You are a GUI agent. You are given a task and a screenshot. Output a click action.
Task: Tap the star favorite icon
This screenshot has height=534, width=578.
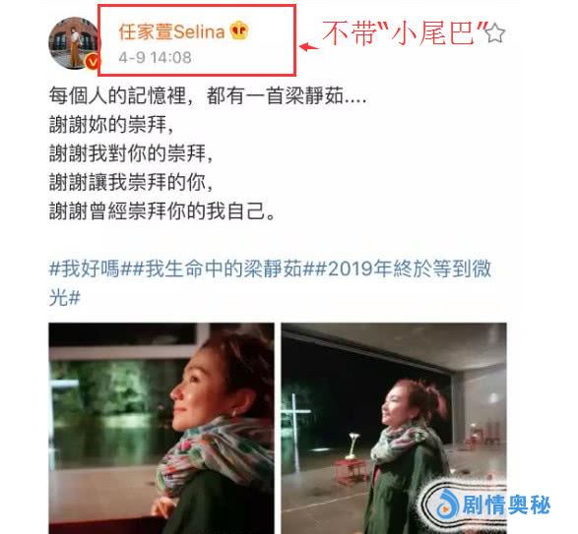tap(494, 33)
